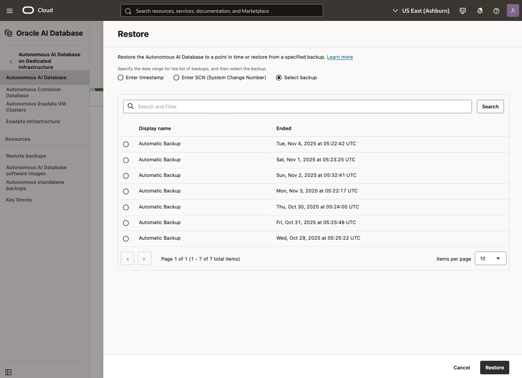Image resolution: width=522 pixels, height=378 pixels.
Task: Open Autonomous AI Database in the sidebar
Action: click(x=36, y=77)
